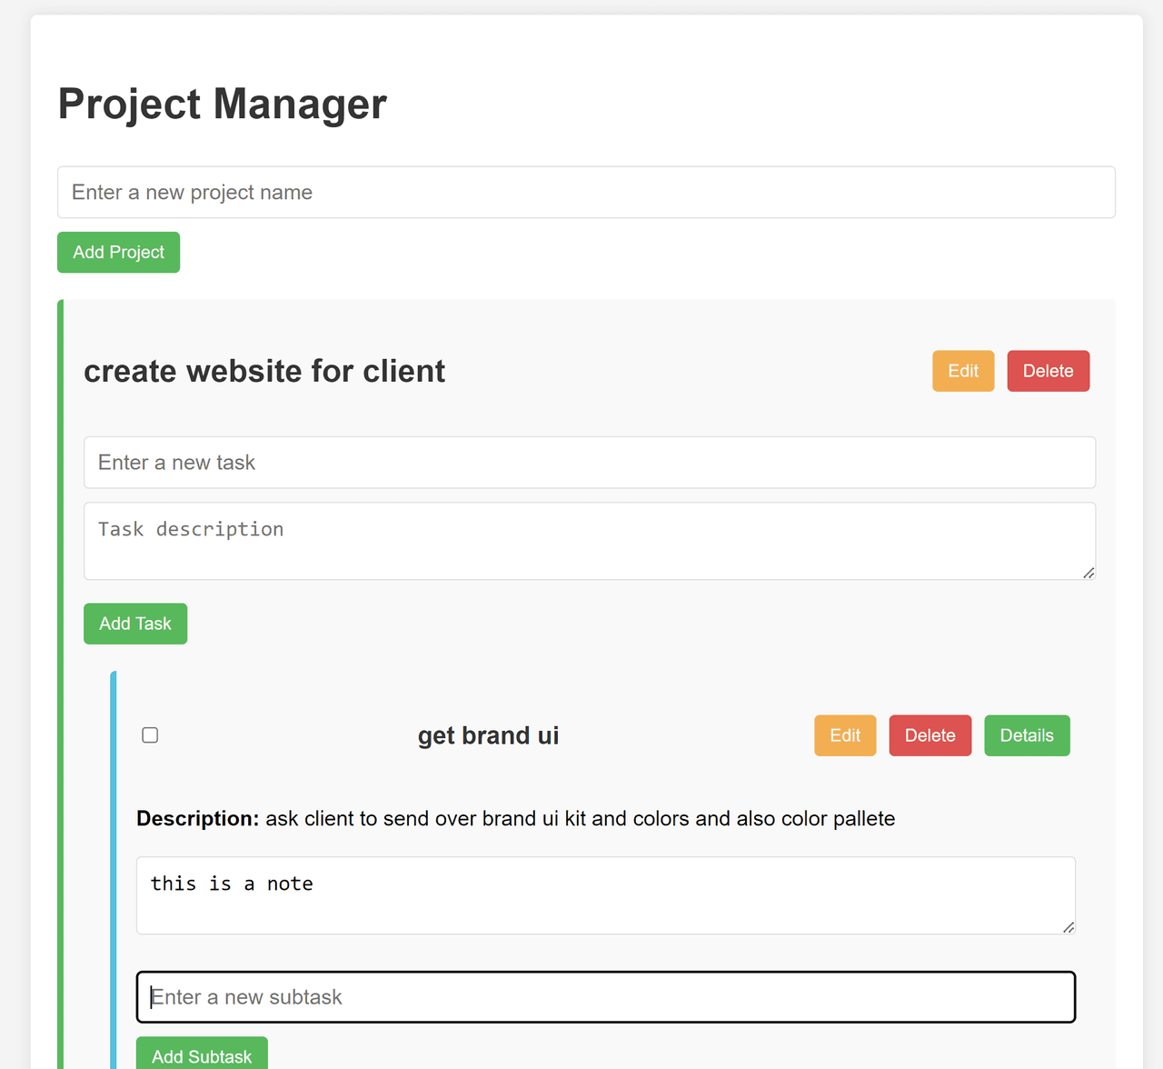This screenshot has width=1163, height=1069.
Task: Focus the 'Enter a new subtask' field
Action: click(605, 997)
